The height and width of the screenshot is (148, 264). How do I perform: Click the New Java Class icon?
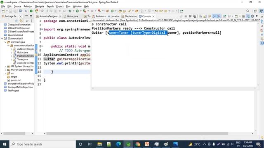[112, 11]
